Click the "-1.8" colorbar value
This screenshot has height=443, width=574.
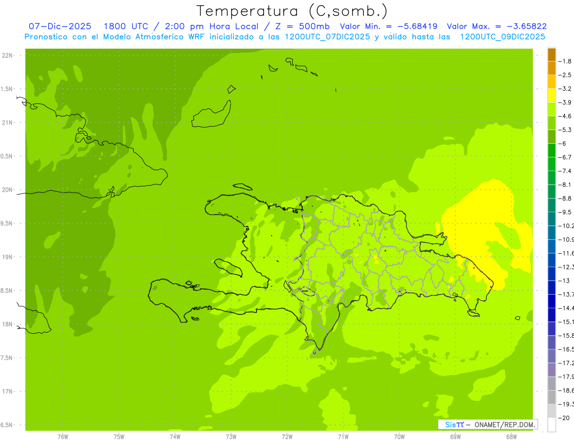click(x=565, y=61)
